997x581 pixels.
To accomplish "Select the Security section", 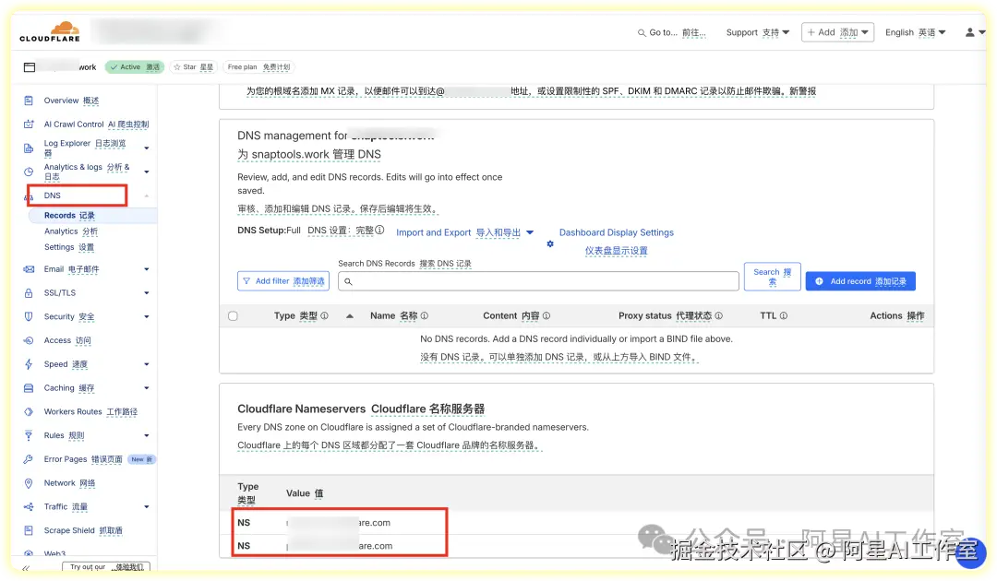I will (x=65, y=315).
